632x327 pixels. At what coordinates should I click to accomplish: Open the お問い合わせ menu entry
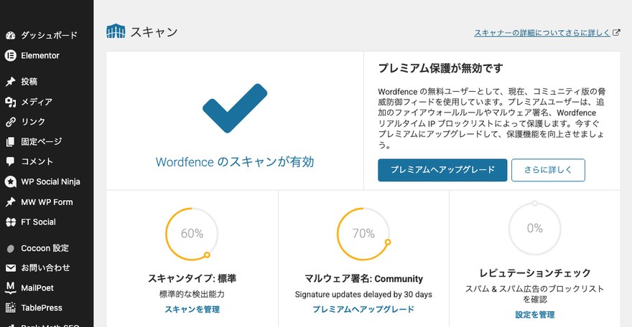[x=47, y=268]
